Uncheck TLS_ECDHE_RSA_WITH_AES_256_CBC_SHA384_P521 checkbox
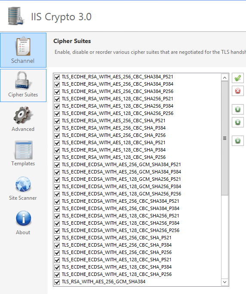 tap(57, 77)
